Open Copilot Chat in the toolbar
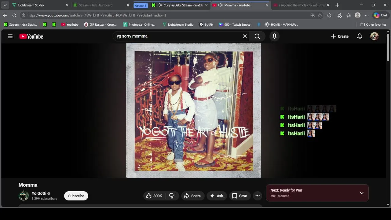Image resolution: width=391 pixels, height=220 pixels. tap(381, 15)
